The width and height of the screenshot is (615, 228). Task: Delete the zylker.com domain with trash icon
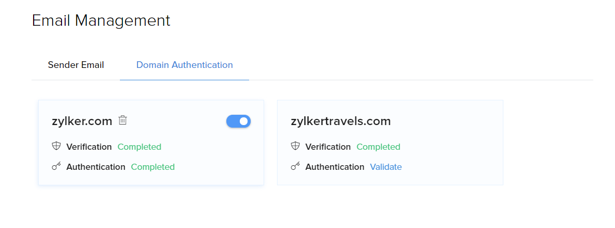123,120
